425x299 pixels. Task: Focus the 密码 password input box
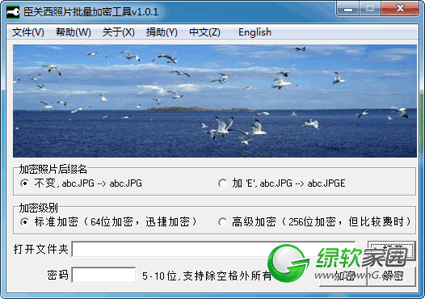pos(103,275)
